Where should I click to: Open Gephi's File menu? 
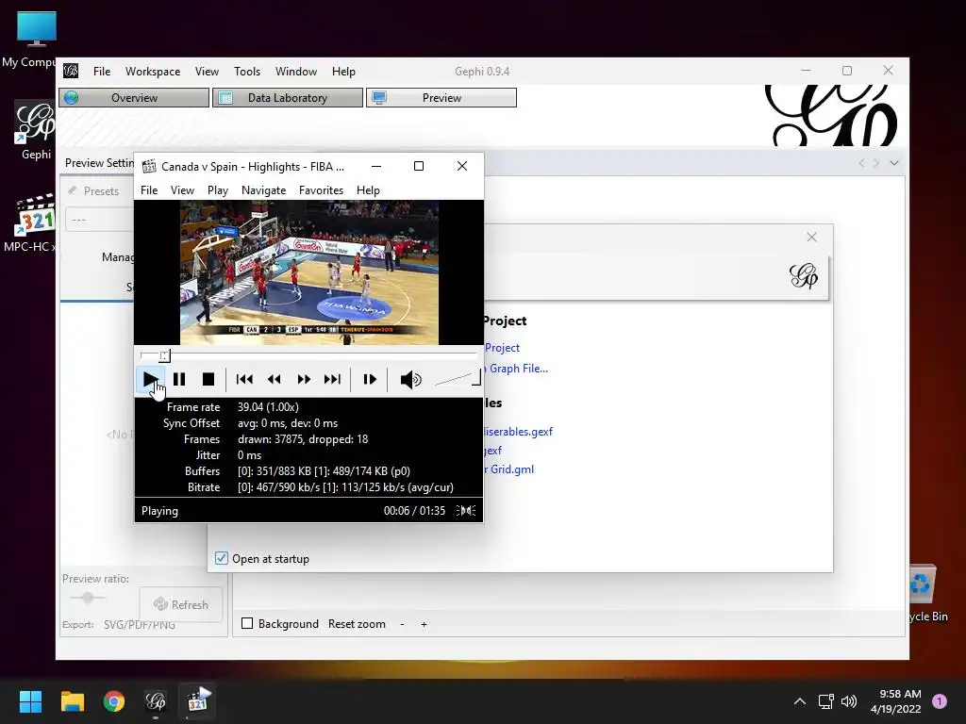click(x=102, y=72)
